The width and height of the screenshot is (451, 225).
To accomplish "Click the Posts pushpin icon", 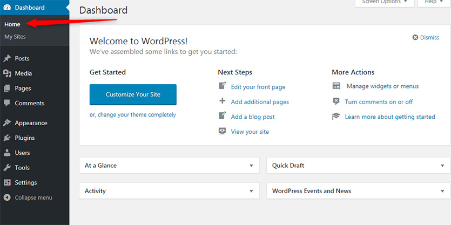I will [7, 59].
